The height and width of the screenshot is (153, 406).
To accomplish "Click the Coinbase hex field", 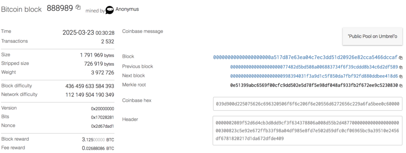I will (308, 104).
